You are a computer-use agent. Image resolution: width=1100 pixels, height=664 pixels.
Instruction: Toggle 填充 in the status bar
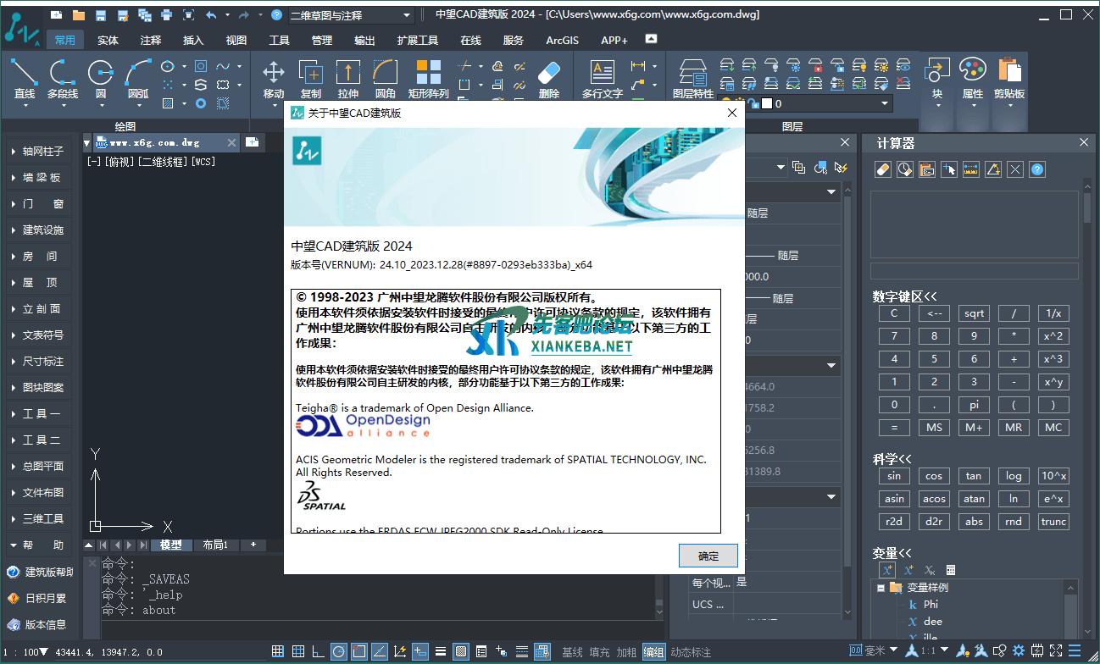tap(599, 651)
